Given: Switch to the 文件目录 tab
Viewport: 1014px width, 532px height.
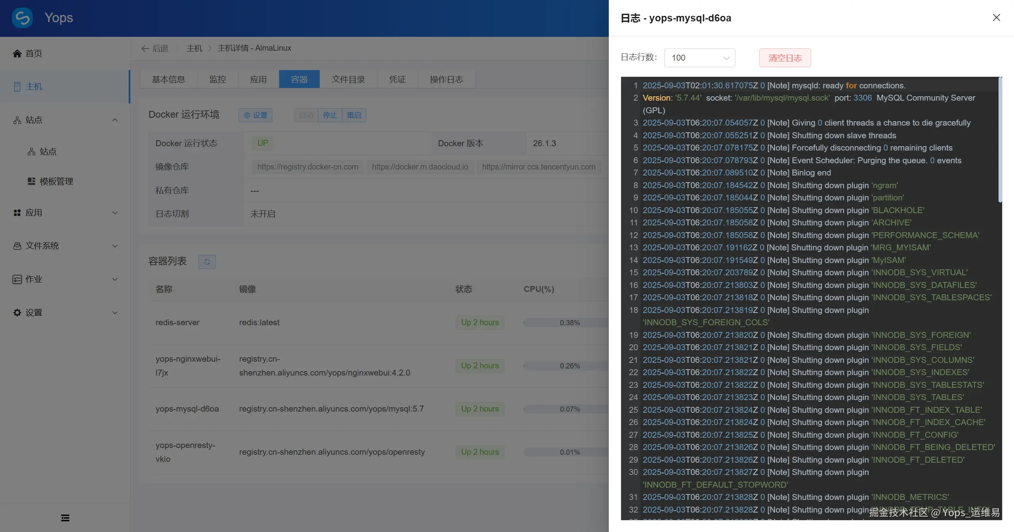Looking at the screenshot, I should point(348,79).
